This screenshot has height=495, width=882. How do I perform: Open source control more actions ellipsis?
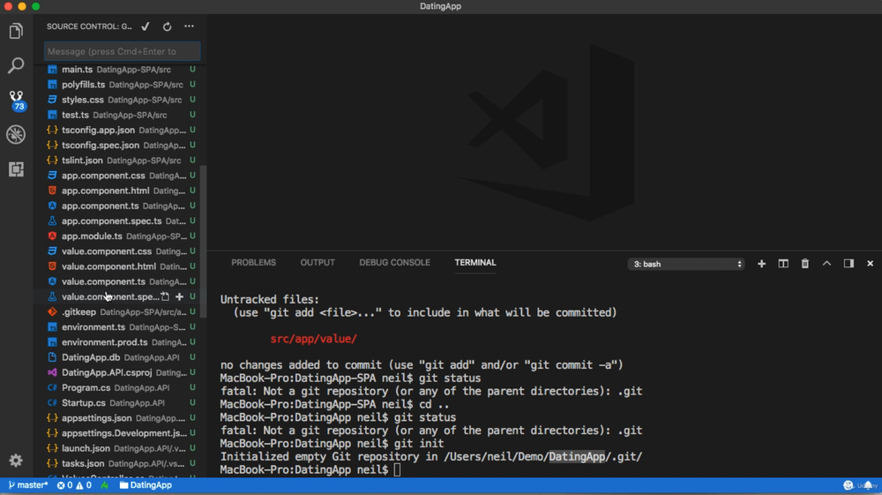[189, 26]
